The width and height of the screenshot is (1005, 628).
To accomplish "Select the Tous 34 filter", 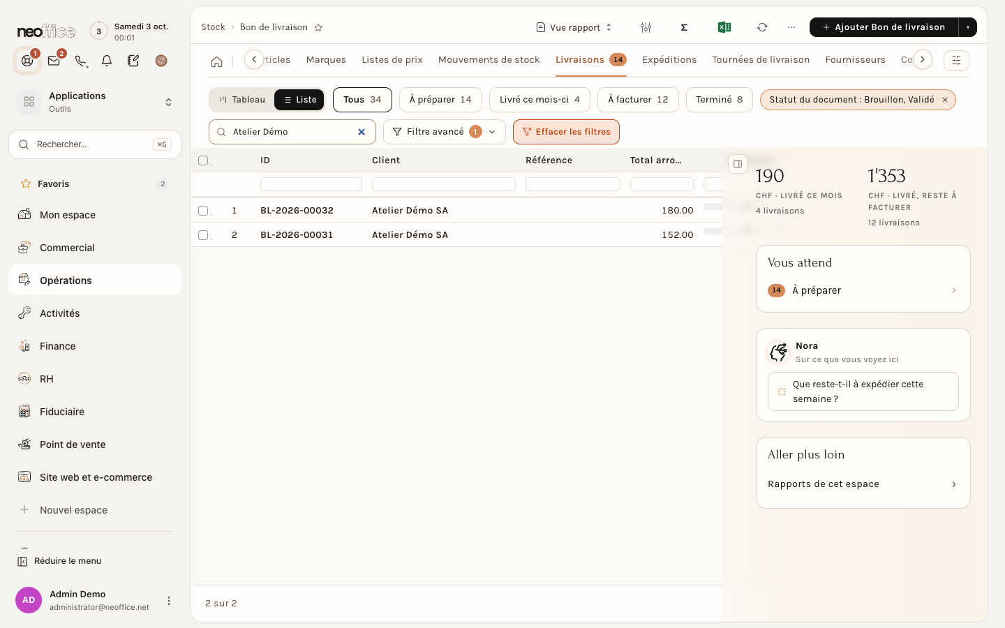I will pos(362,100).
